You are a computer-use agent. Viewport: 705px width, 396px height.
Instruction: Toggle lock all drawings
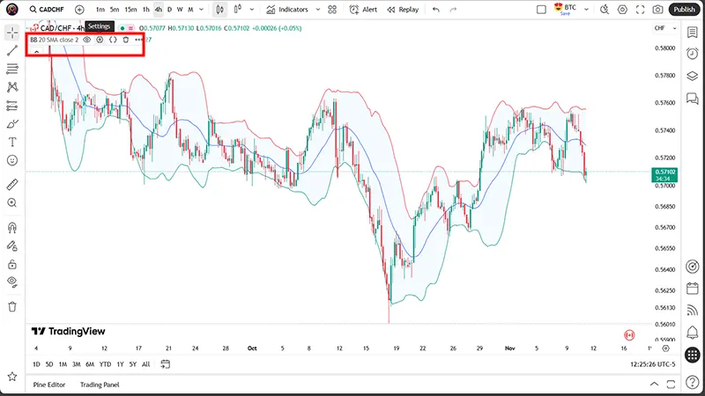click(12, 263)
